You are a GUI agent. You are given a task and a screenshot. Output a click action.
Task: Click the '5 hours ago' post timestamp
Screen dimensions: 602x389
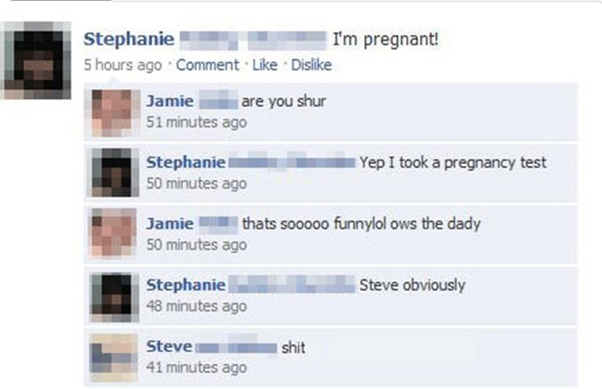[123, 65]
